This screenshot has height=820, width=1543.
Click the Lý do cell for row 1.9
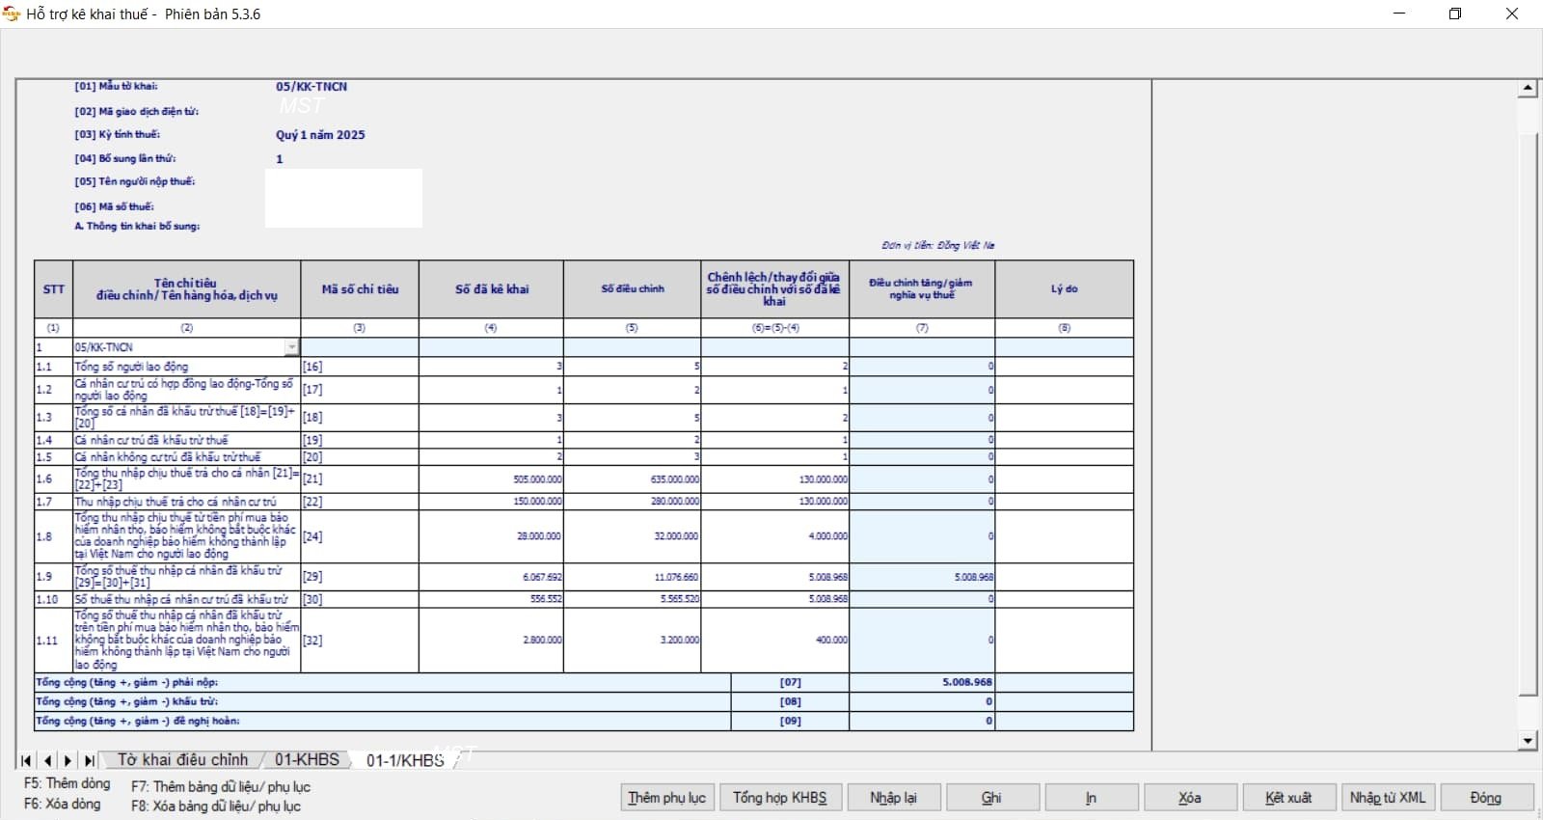pos(1064,577)
